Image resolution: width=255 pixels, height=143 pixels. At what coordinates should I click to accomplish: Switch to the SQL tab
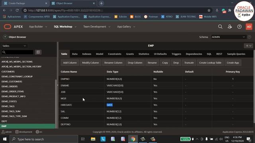[x=209, y=54]
